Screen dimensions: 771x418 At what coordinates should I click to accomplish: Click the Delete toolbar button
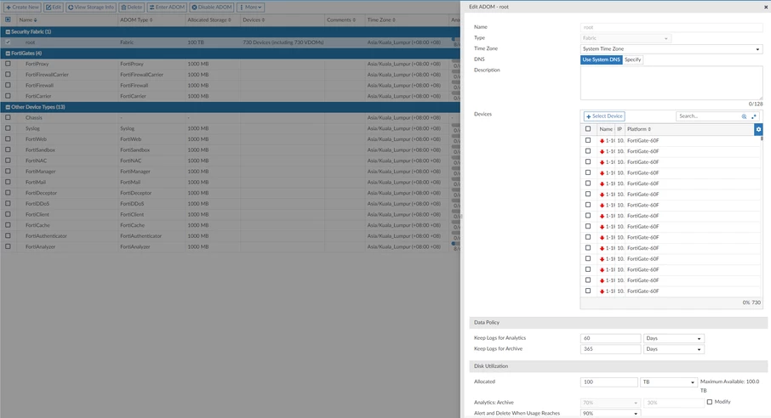(x=131, y=8)
